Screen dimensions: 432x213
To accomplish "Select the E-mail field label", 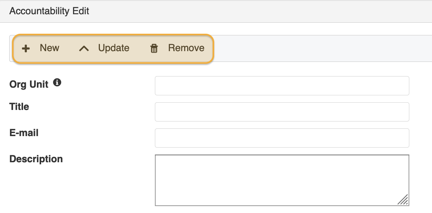I will pos(24,133).
